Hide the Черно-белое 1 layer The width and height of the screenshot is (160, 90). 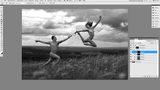131,45
